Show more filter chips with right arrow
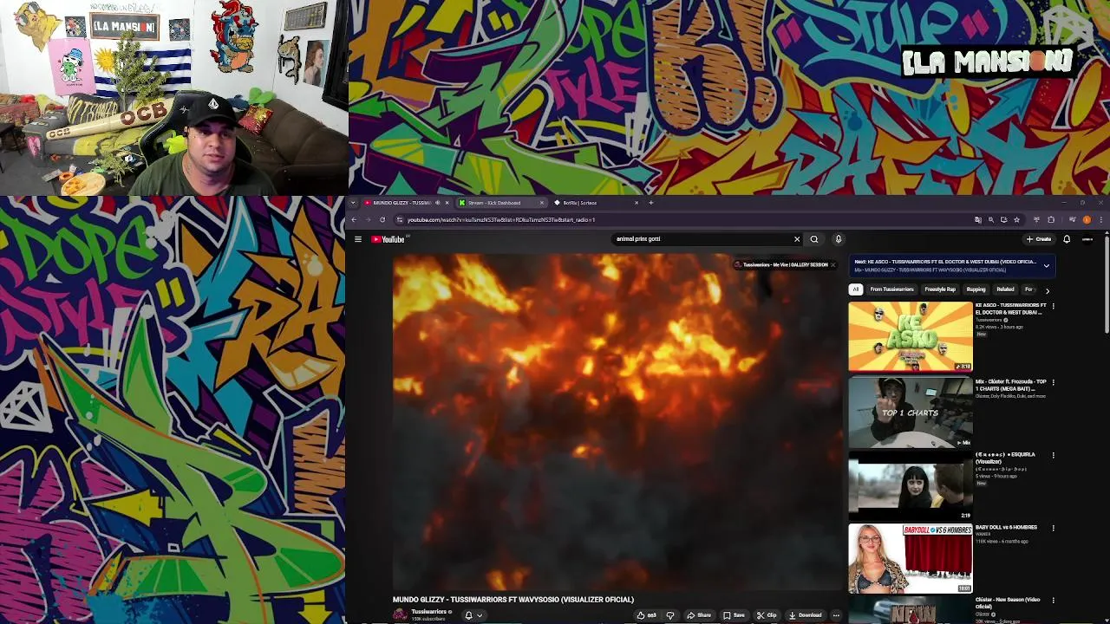Image resolution: width=1110 pixels, height=624 pixels. (1047, 290)
